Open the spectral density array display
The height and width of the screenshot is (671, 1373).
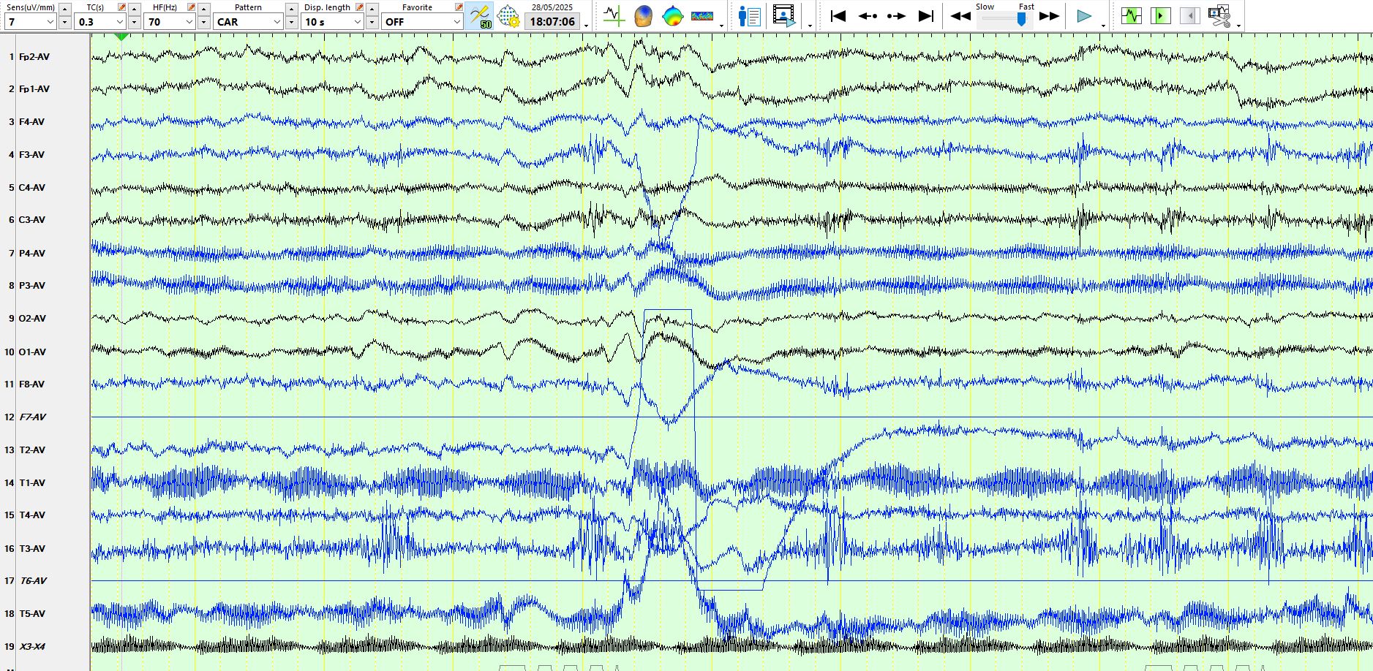[x=701, y=15]
